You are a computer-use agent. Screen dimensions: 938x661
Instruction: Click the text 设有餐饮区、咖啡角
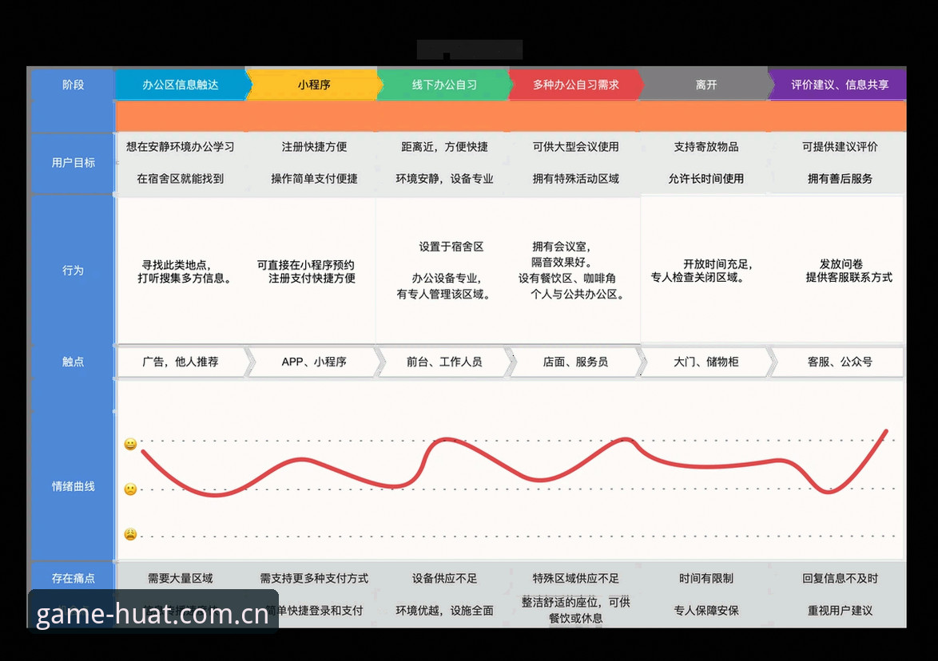click(x=567, y=279)
